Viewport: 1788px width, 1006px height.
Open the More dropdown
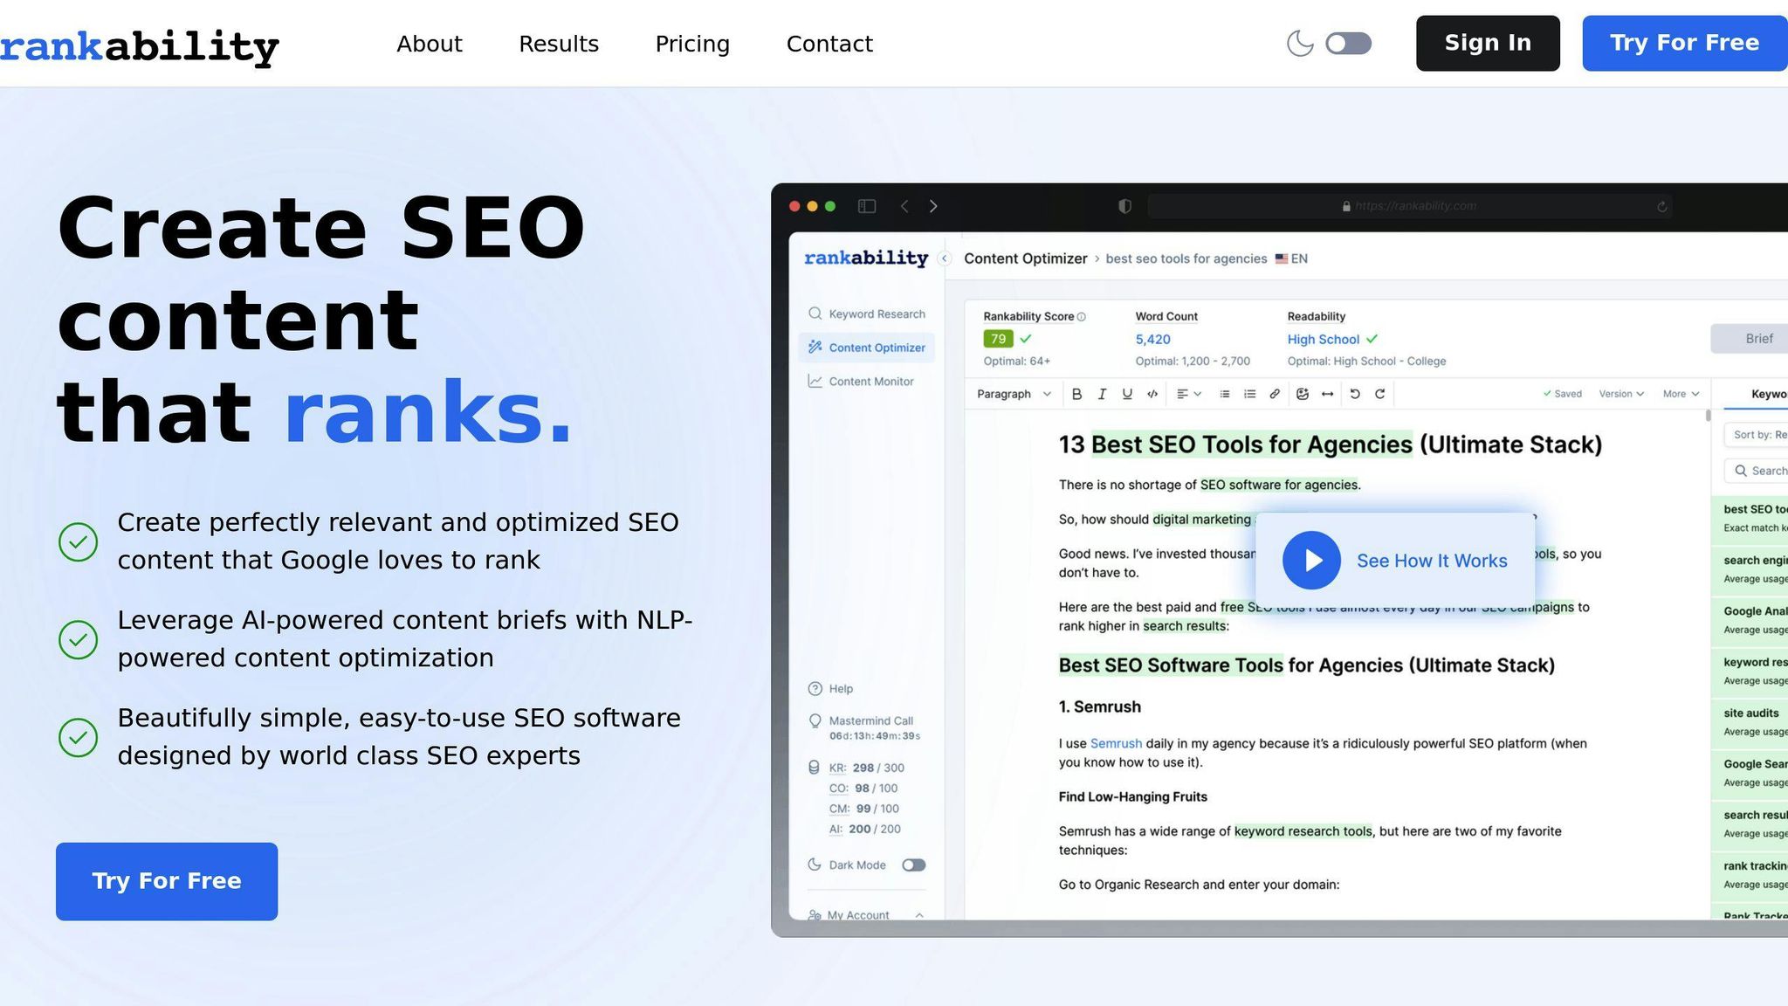point(1681,394)
